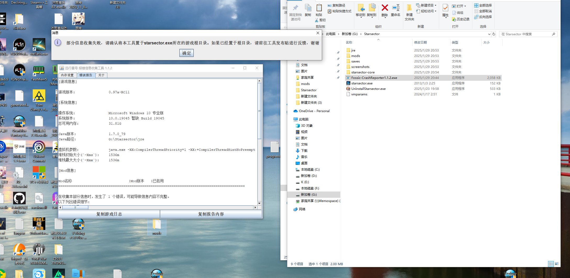Click the New Folder (新建文件夹) ribbon icon
Screen dimensions: 570x278
(409, 8)
